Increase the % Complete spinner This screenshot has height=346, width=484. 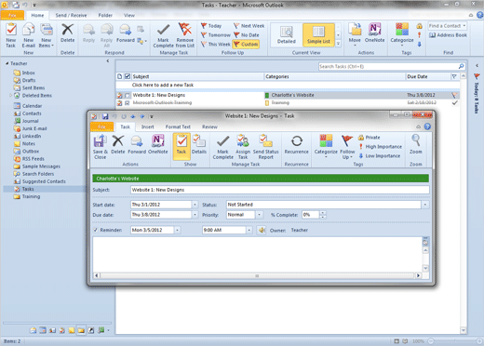coord(323,213)
